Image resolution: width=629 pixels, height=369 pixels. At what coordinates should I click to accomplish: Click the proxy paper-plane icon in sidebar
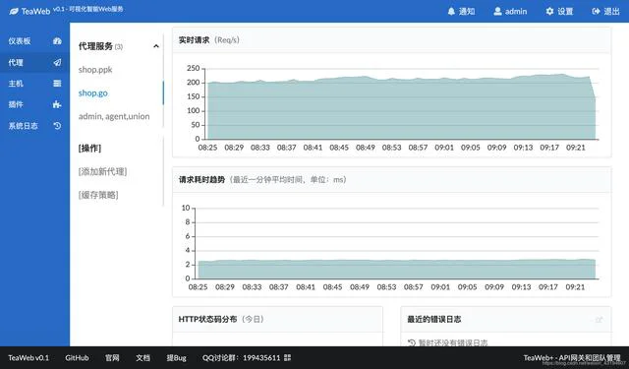point(57,62)
